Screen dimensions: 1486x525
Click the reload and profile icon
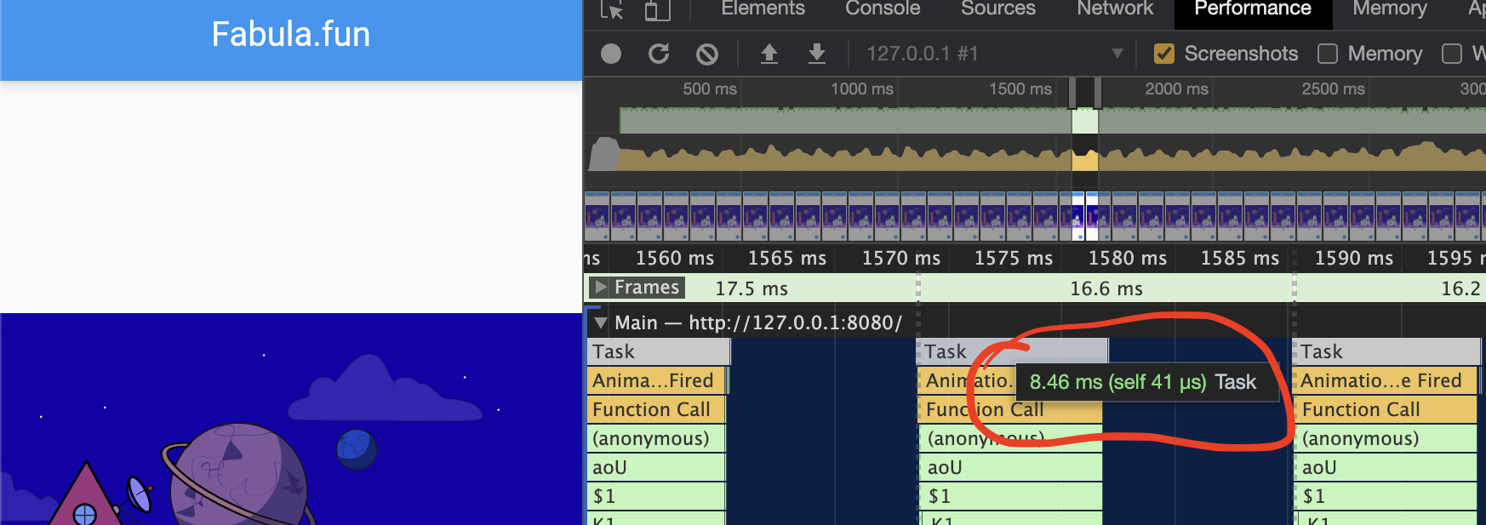[659, 54]
